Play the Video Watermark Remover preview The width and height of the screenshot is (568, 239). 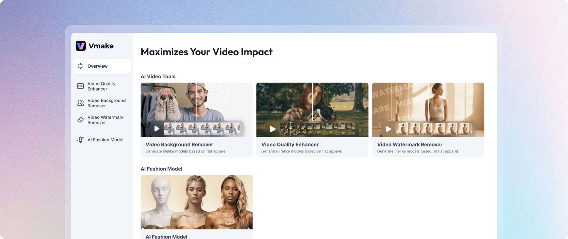(x=388, y=129)
